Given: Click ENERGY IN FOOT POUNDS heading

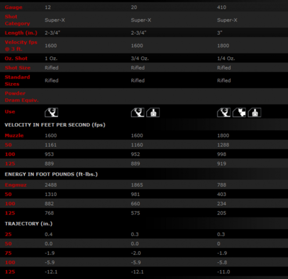Looking at the screenshot, I should coord(51,174).
